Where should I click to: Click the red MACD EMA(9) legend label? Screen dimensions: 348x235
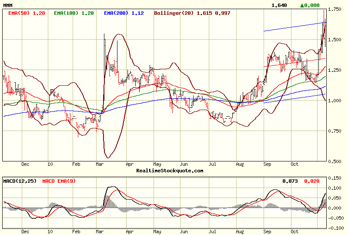[x=59, y=181]
